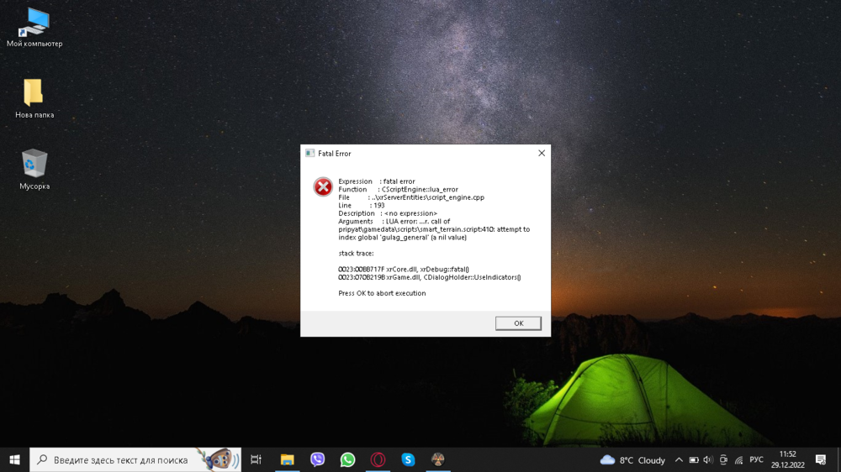The width and height of the screenshot is (841, 472).
Task: Open Opera browser from the taskbar
Action: [x=378, y=459]
